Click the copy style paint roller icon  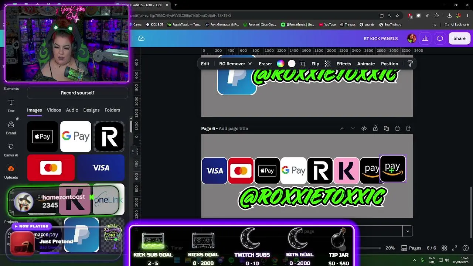click(x=410, y=64)
